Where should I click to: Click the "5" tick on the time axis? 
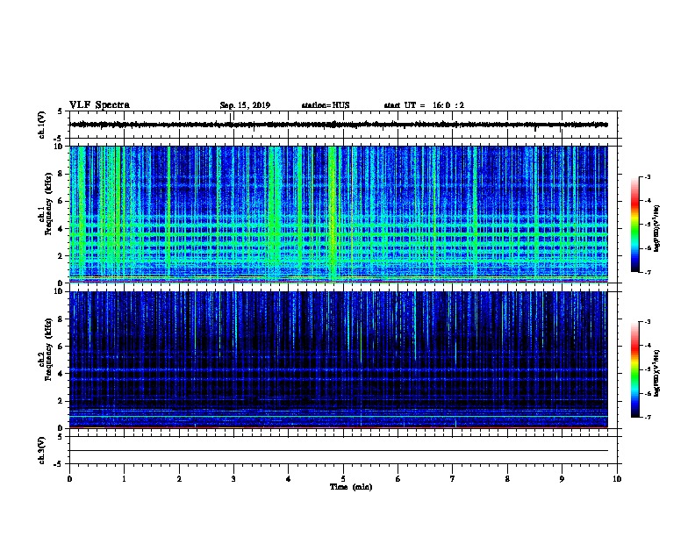pos(343,479)
